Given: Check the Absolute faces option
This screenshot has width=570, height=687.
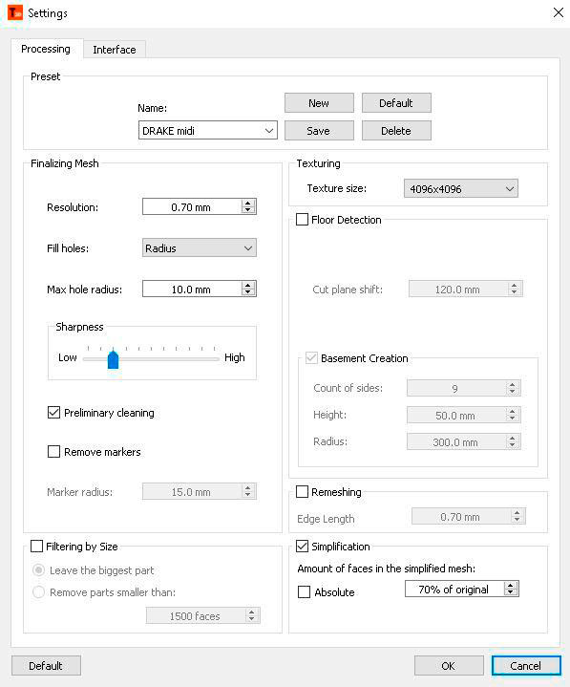Looking at the screenshot, I should 304,591.
